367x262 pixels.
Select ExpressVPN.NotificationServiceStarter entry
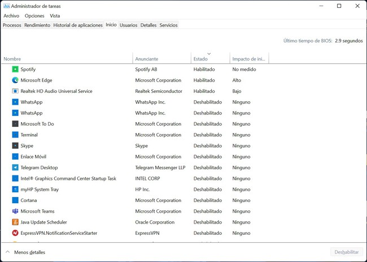59,233
